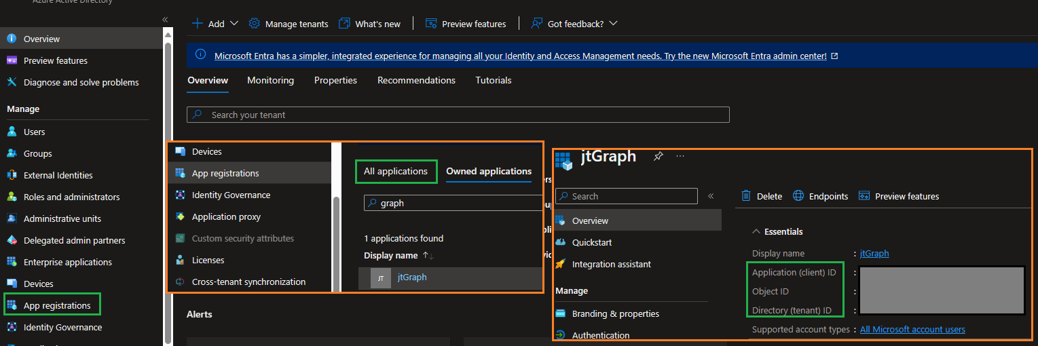
Task: Collapse the jtGraph side menu
Action: coord(711,196)
